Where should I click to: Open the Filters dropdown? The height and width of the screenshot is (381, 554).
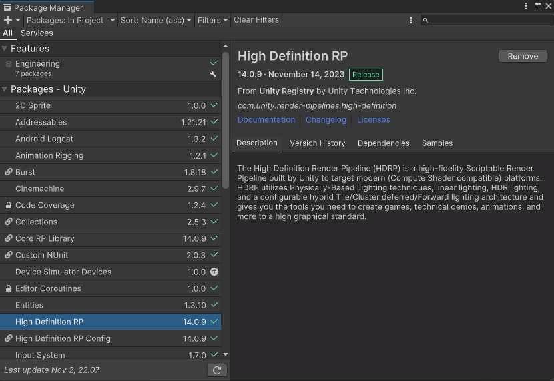212,20
